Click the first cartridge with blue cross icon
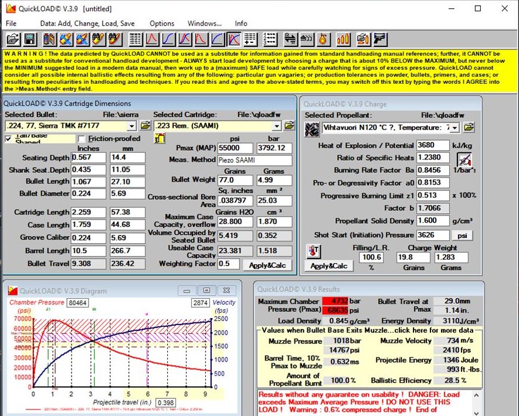Screen dimensions: 519x416 tap(66, 39)
